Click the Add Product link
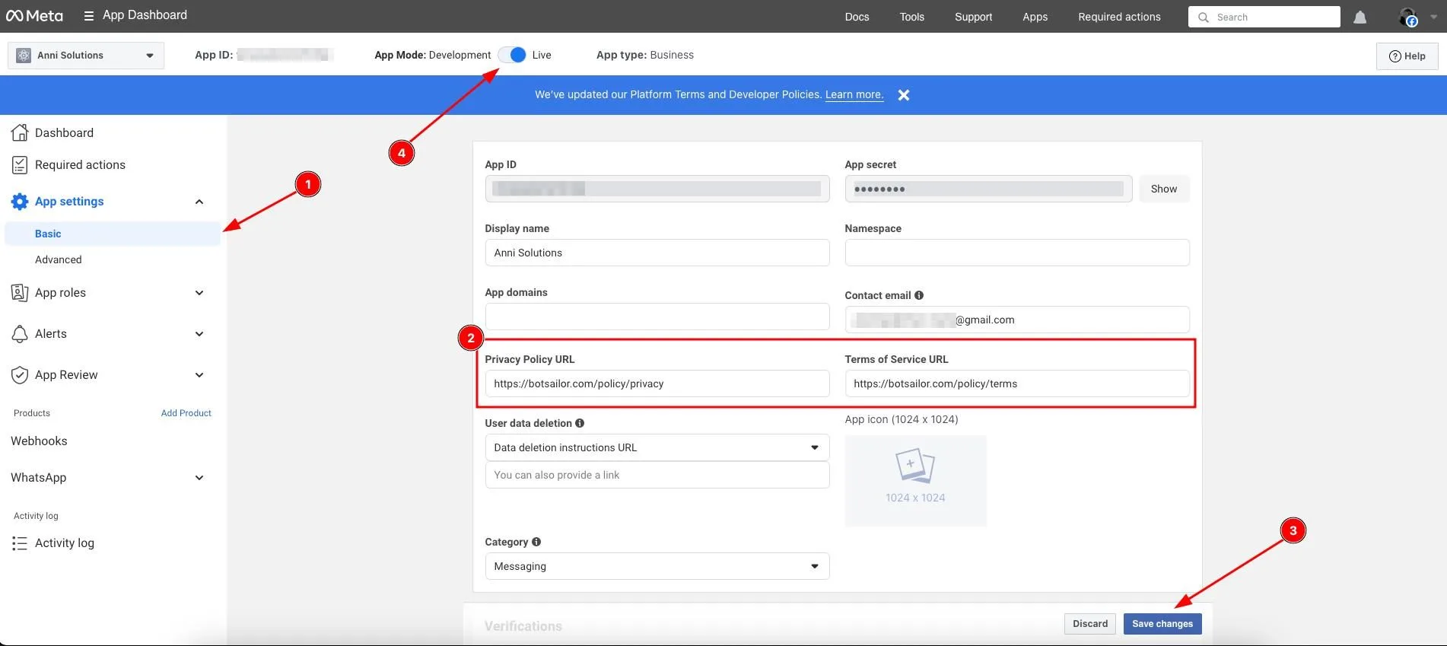 click(x=186, y=413)
